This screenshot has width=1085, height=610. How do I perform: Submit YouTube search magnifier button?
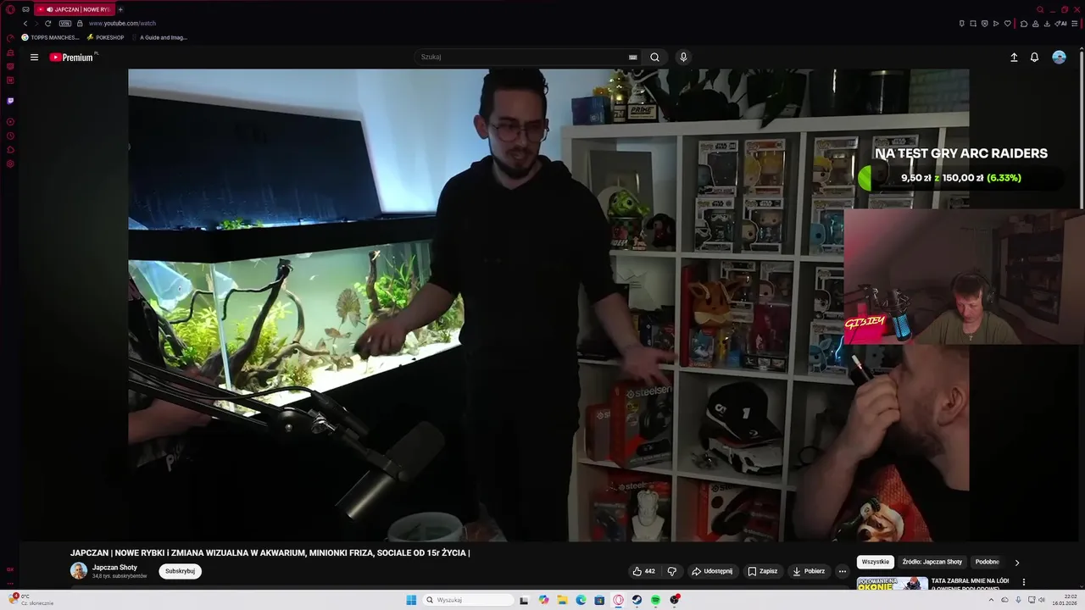654,58
